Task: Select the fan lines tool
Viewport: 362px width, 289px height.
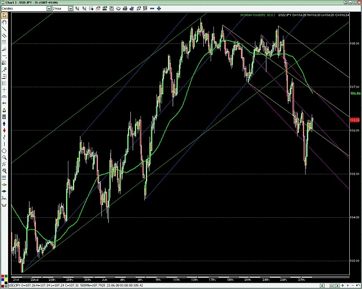Action: 4,49
